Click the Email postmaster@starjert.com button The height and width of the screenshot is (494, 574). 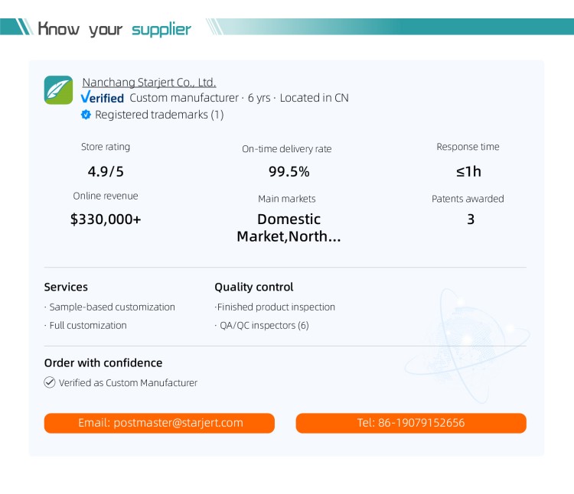point(159,423)
